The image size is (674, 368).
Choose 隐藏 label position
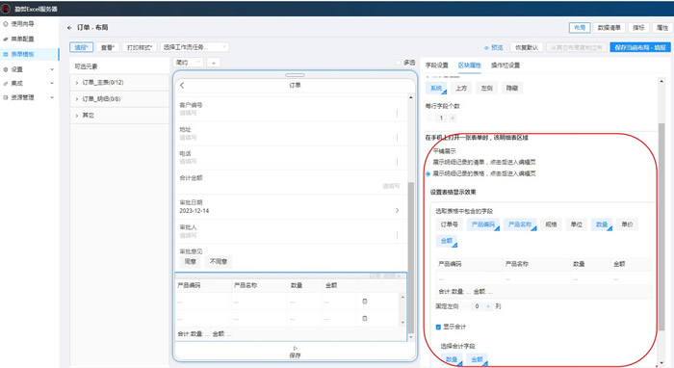point(511,88)
